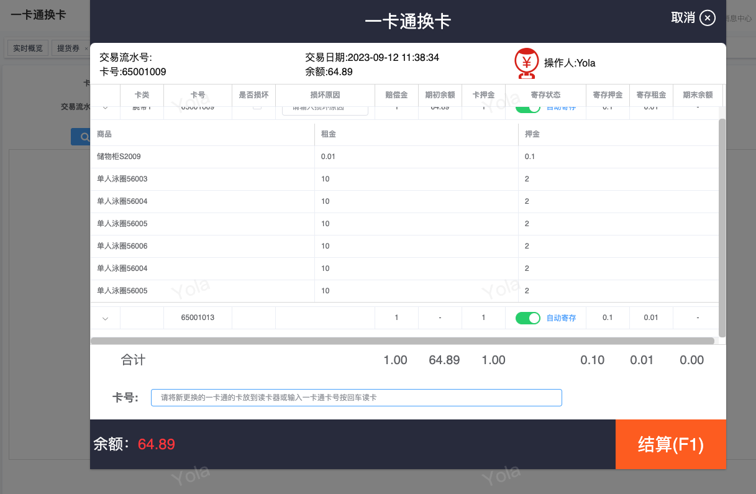Click the 期末余额 column header
Image resolution: width=756 pixels, height=494 pixels.
coord(698,95)
